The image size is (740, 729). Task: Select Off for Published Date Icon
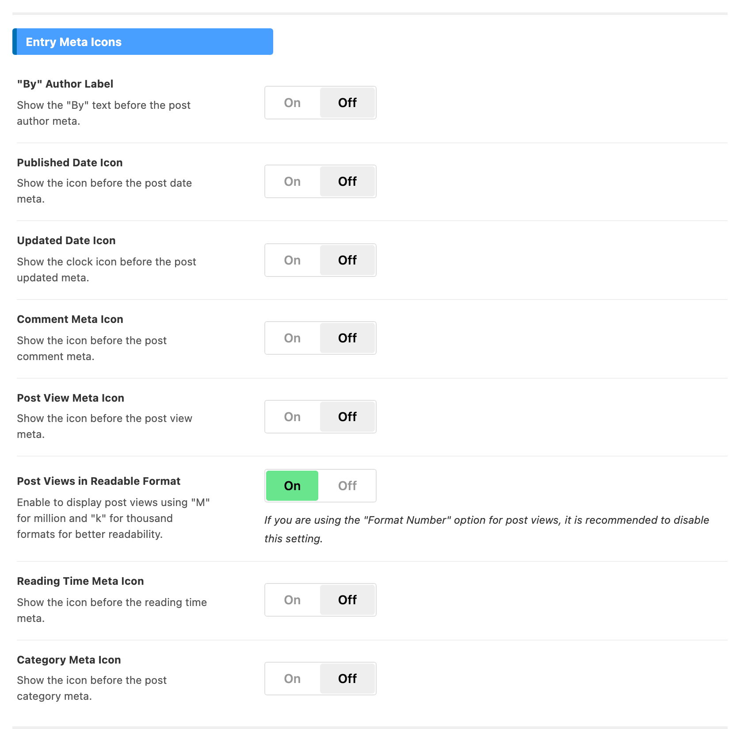(x=347, y=181)
